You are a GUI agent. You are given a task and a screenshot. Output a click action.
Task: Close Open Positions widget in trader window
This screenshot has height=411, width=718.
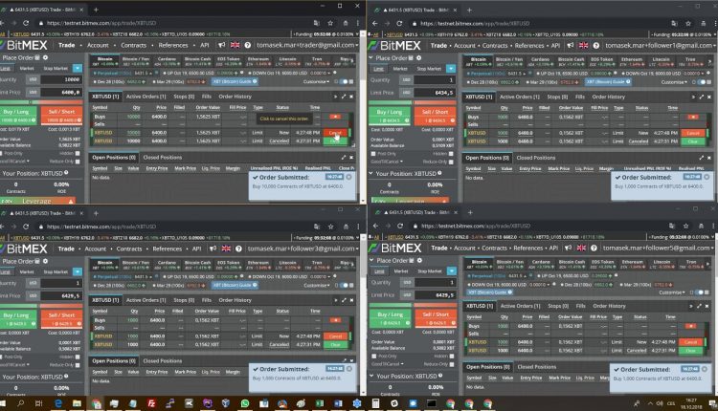(x=351, y=158)
